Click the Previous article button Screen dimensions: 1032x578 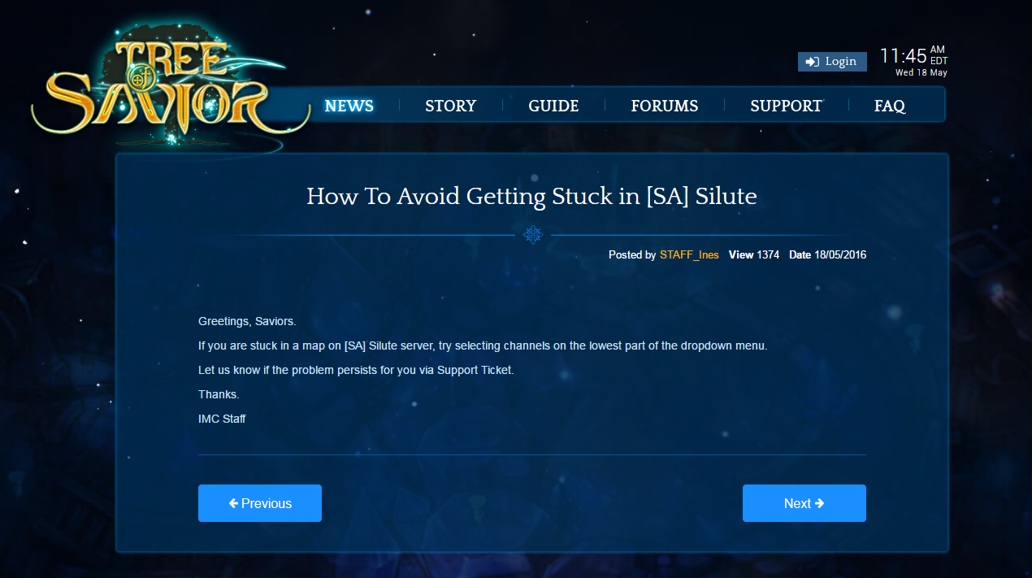(x=259, y=502)
